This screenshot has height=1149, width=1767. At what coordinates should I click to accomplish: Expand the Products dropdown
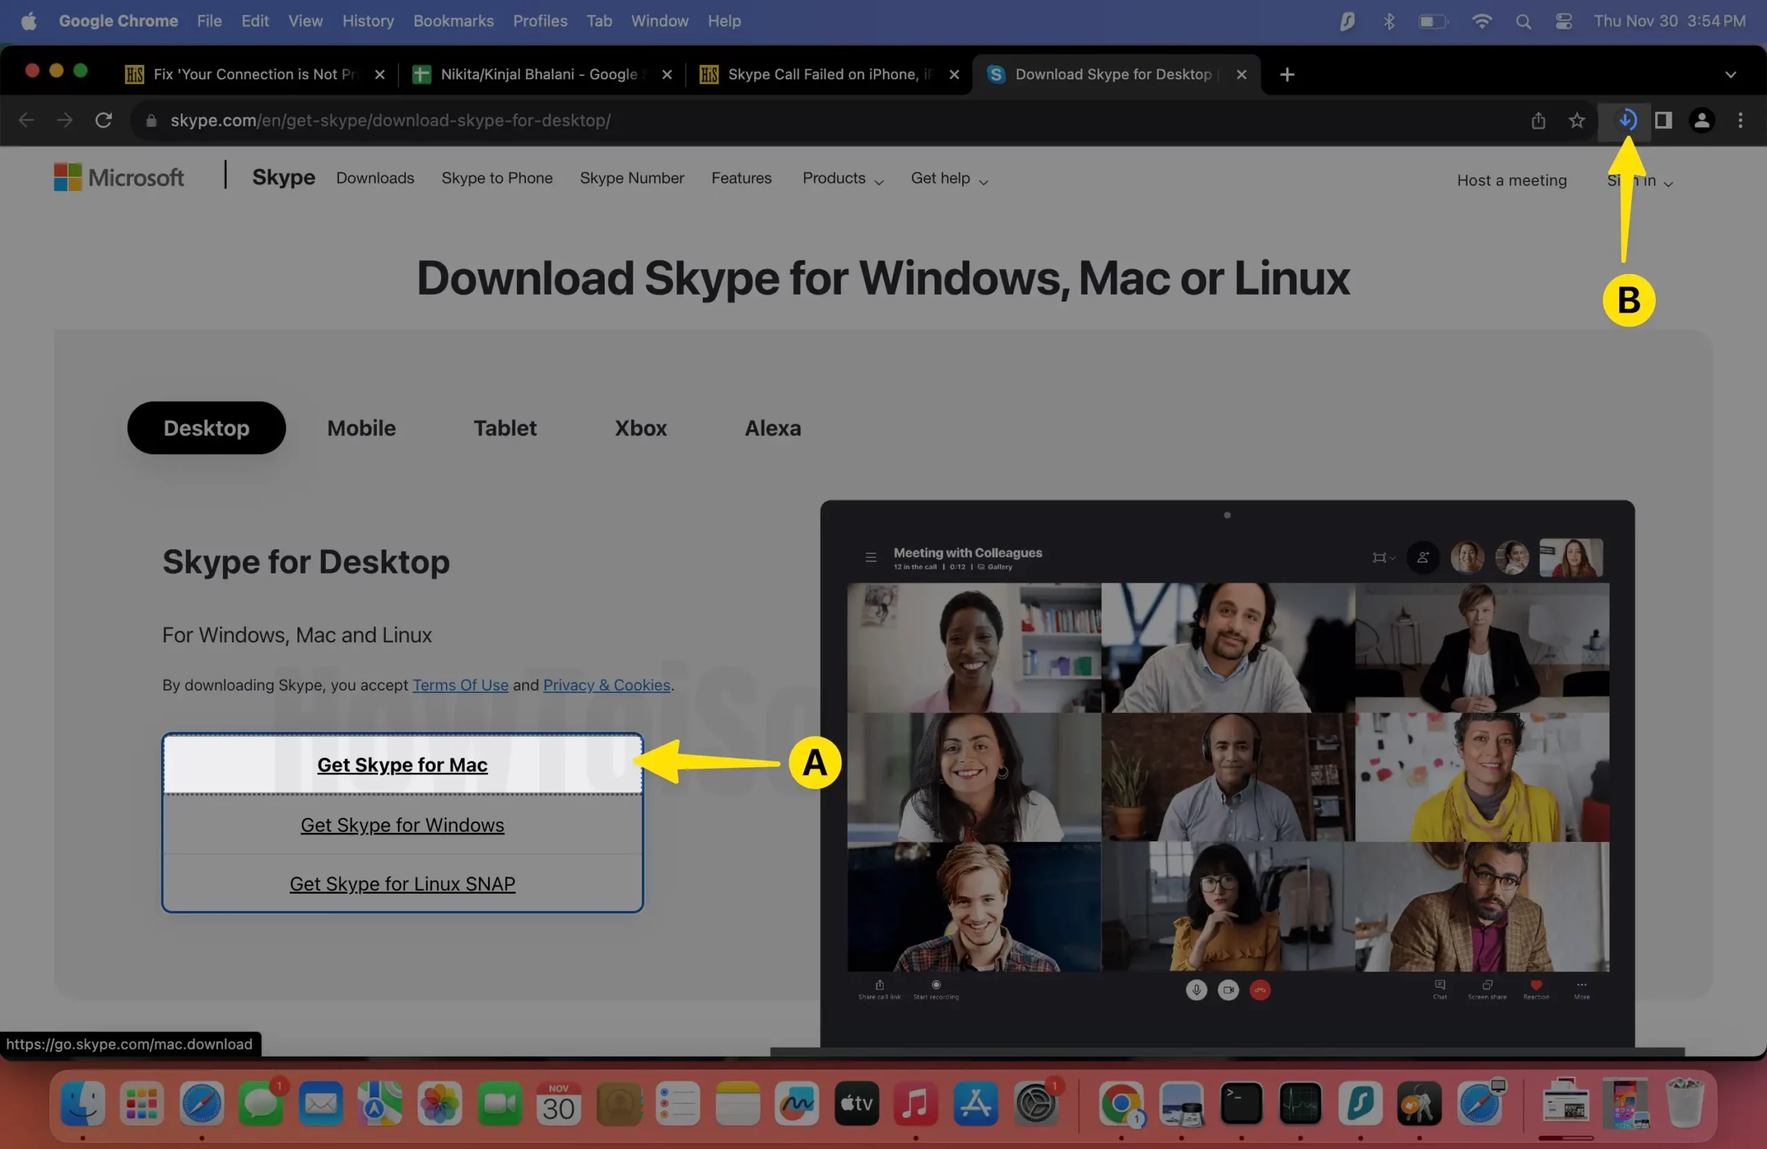click(842, 179)
